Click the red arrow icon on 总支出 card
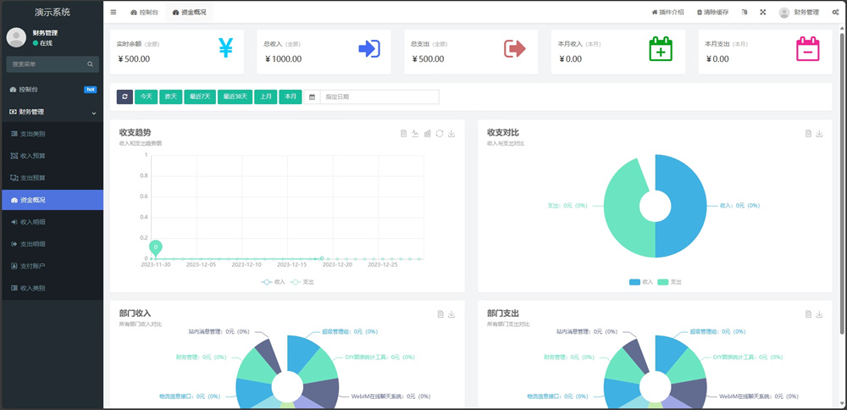The width and height of the screenshot is (847, 410). click(x=515, y=48)
